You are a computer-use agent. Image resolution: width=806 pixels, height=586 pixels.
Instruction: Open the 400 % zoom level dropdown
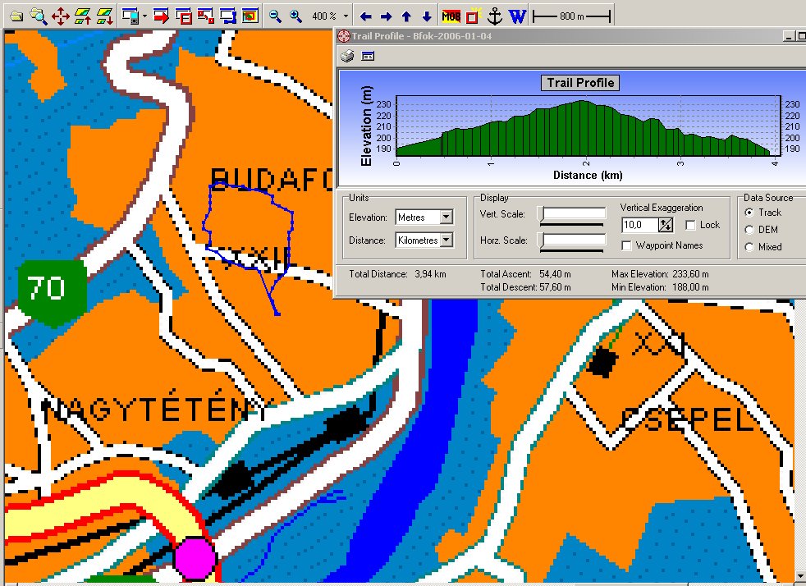click(x=346, y=16)
